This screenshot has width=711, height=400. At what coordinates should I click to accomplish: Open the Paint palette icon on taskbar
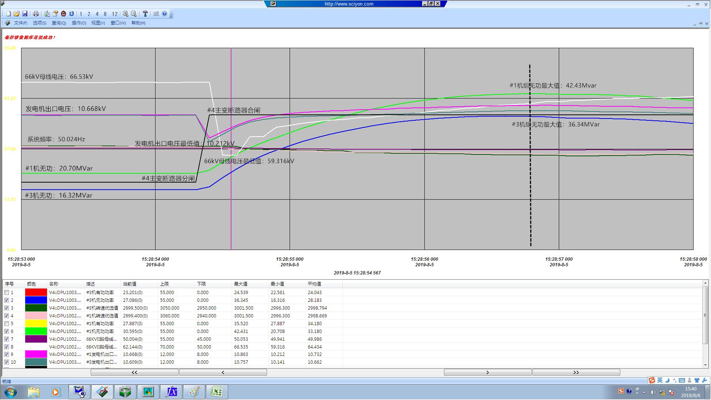(x=194, y=392)
